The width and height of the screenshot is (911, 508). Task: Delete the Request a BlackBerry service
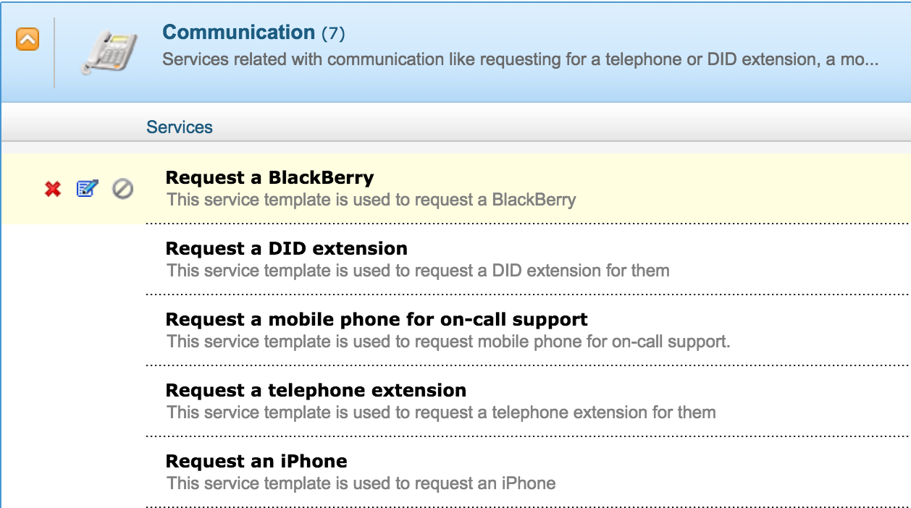(53, 190)
